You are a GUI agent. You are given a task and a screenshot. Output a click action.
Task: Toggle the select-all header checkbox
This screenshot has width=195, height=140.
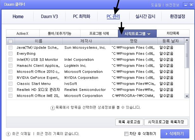coord(10,41)
